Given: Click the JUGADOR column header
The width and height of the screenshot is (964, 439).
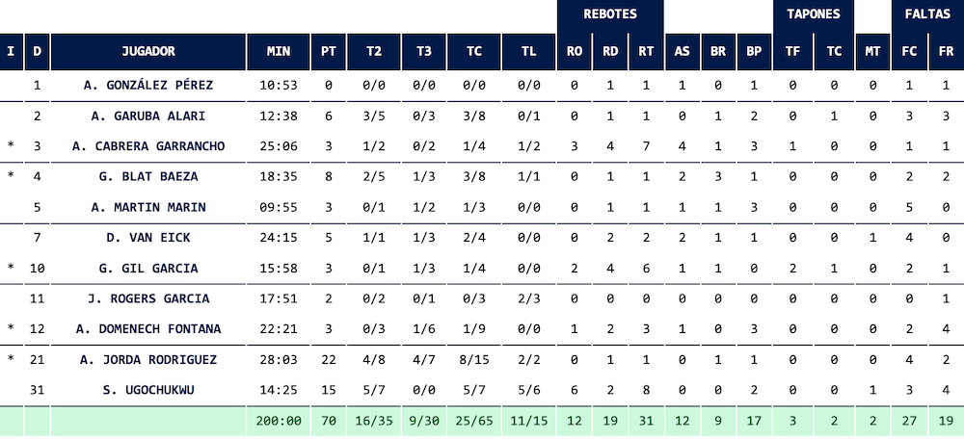Looking at the screenshot, I should tap(148, 52).
